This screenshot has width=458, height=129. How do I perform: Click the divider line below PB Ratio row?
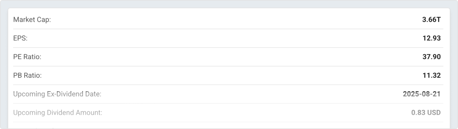coord(228,85)
